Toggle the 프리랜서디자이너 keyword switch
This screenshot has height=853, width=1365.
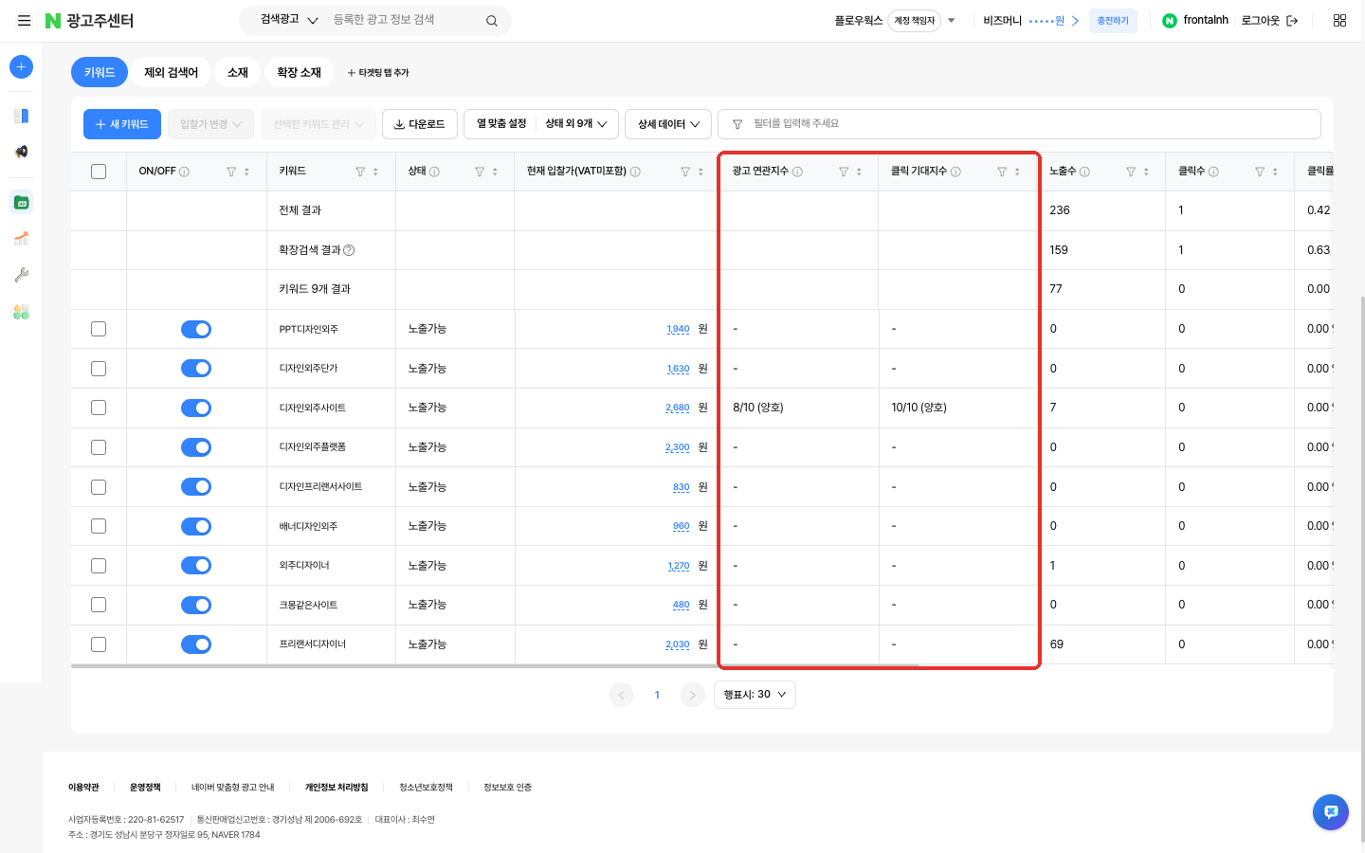click(196, 644)
